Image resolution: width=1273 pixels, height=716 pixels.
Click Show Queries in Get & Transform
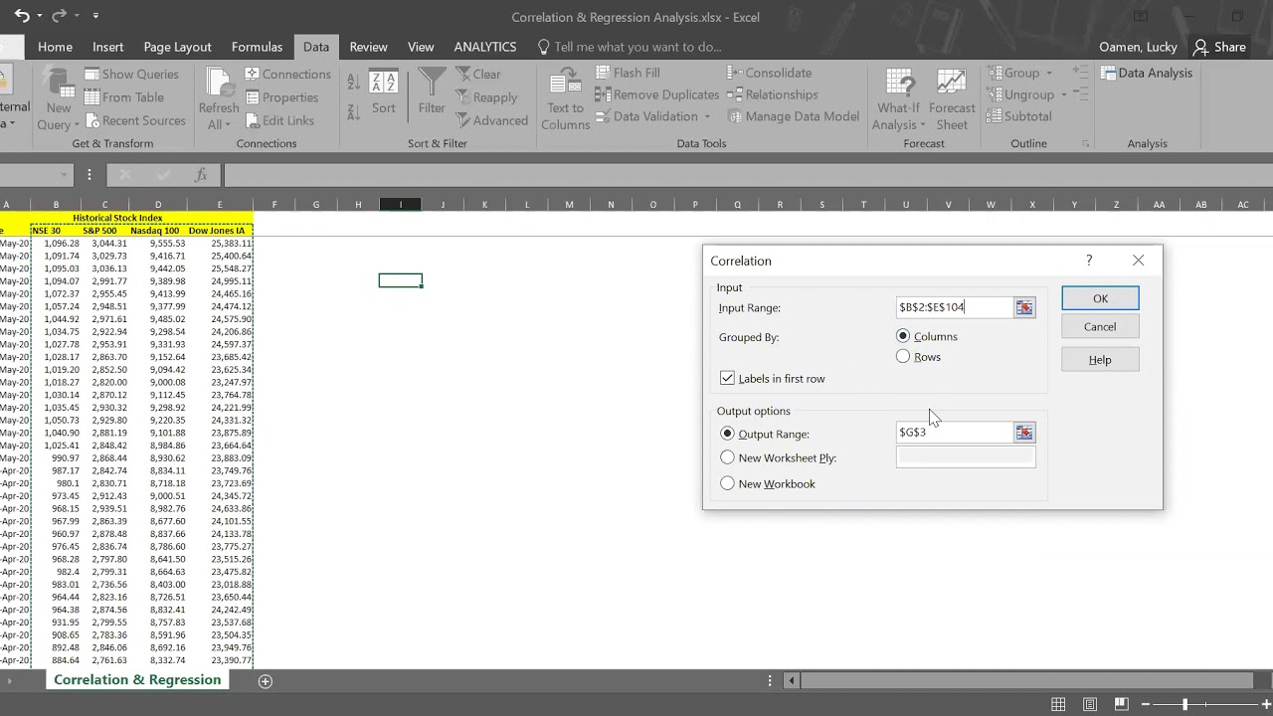(x=131, y=74)
